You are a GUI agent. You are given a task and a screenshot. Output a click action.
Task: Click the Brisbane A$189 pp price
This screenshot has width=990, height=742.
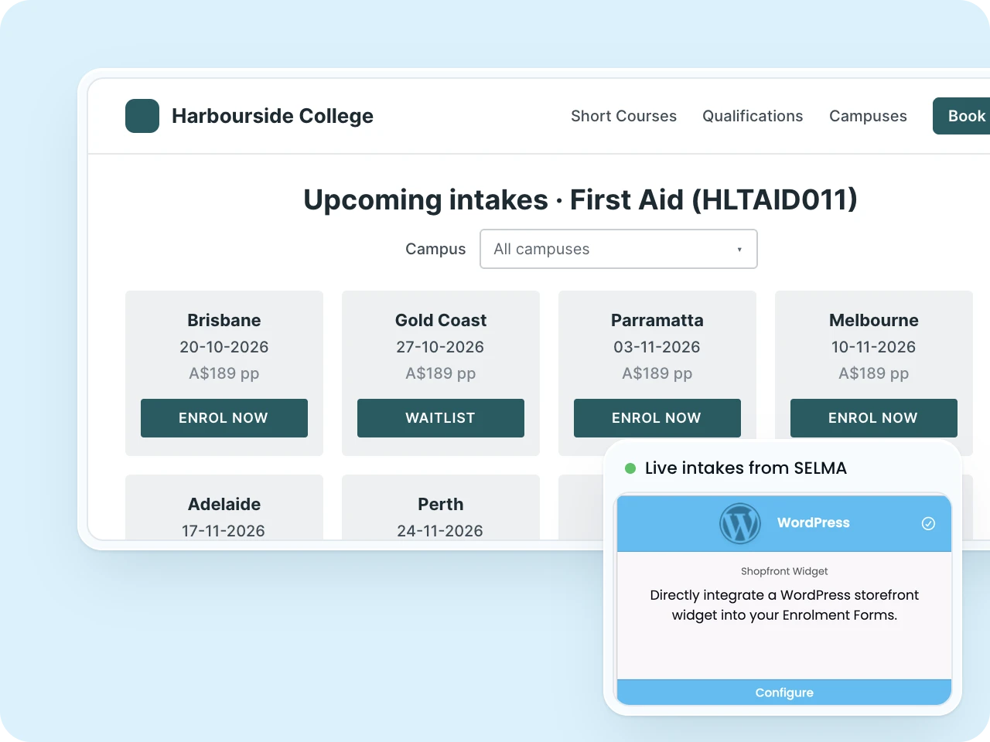224,373
